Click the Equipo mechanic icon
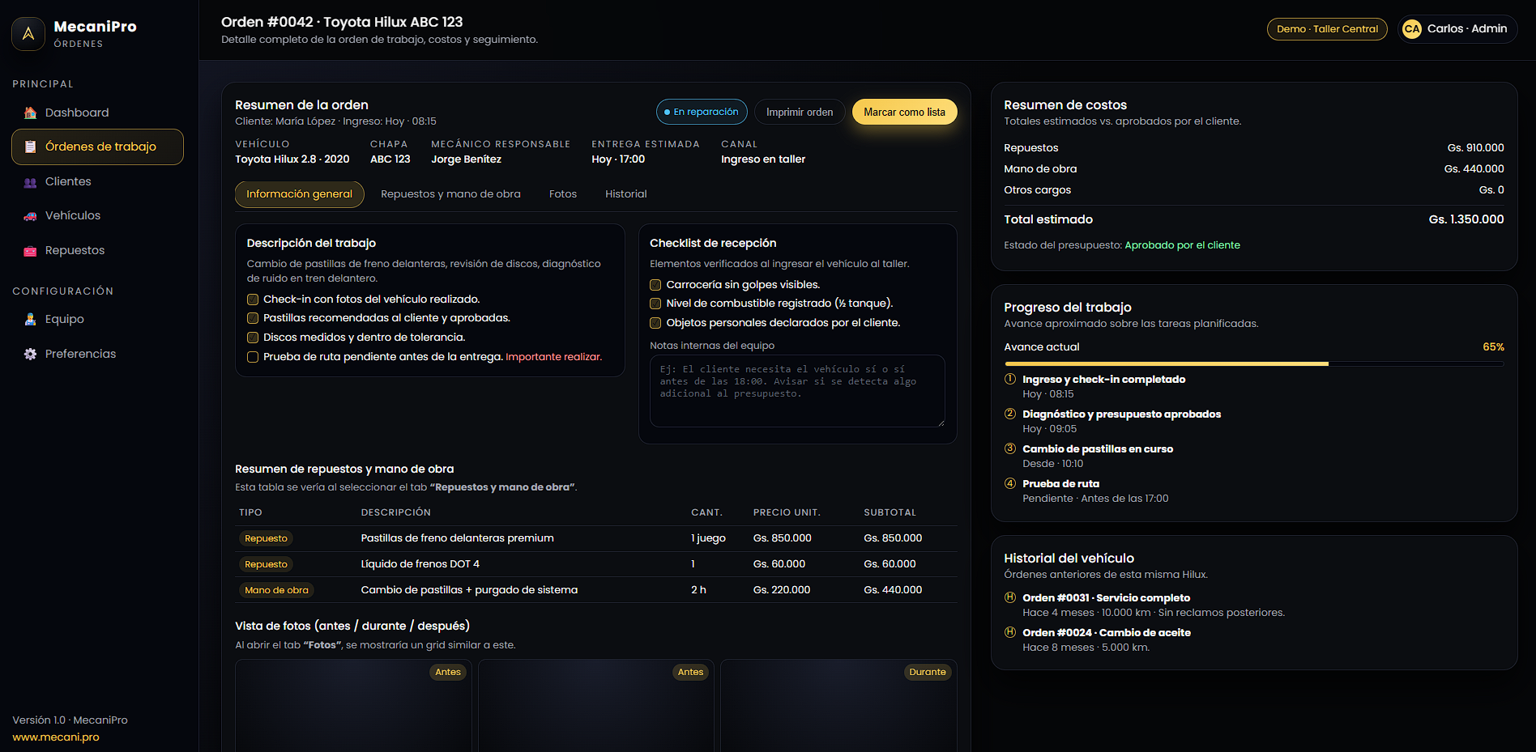Viewport: 1536px width, 752px height. pos(30,320)
